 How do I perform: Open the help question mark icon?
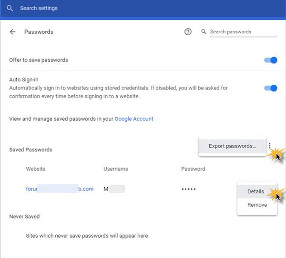[188, 32]
